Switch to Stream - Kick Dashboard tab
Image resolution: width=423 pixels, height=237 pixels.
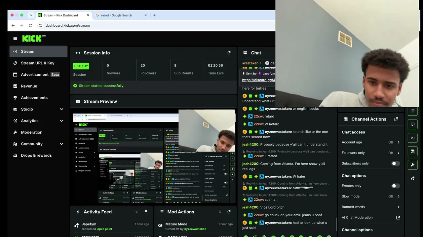64,15
